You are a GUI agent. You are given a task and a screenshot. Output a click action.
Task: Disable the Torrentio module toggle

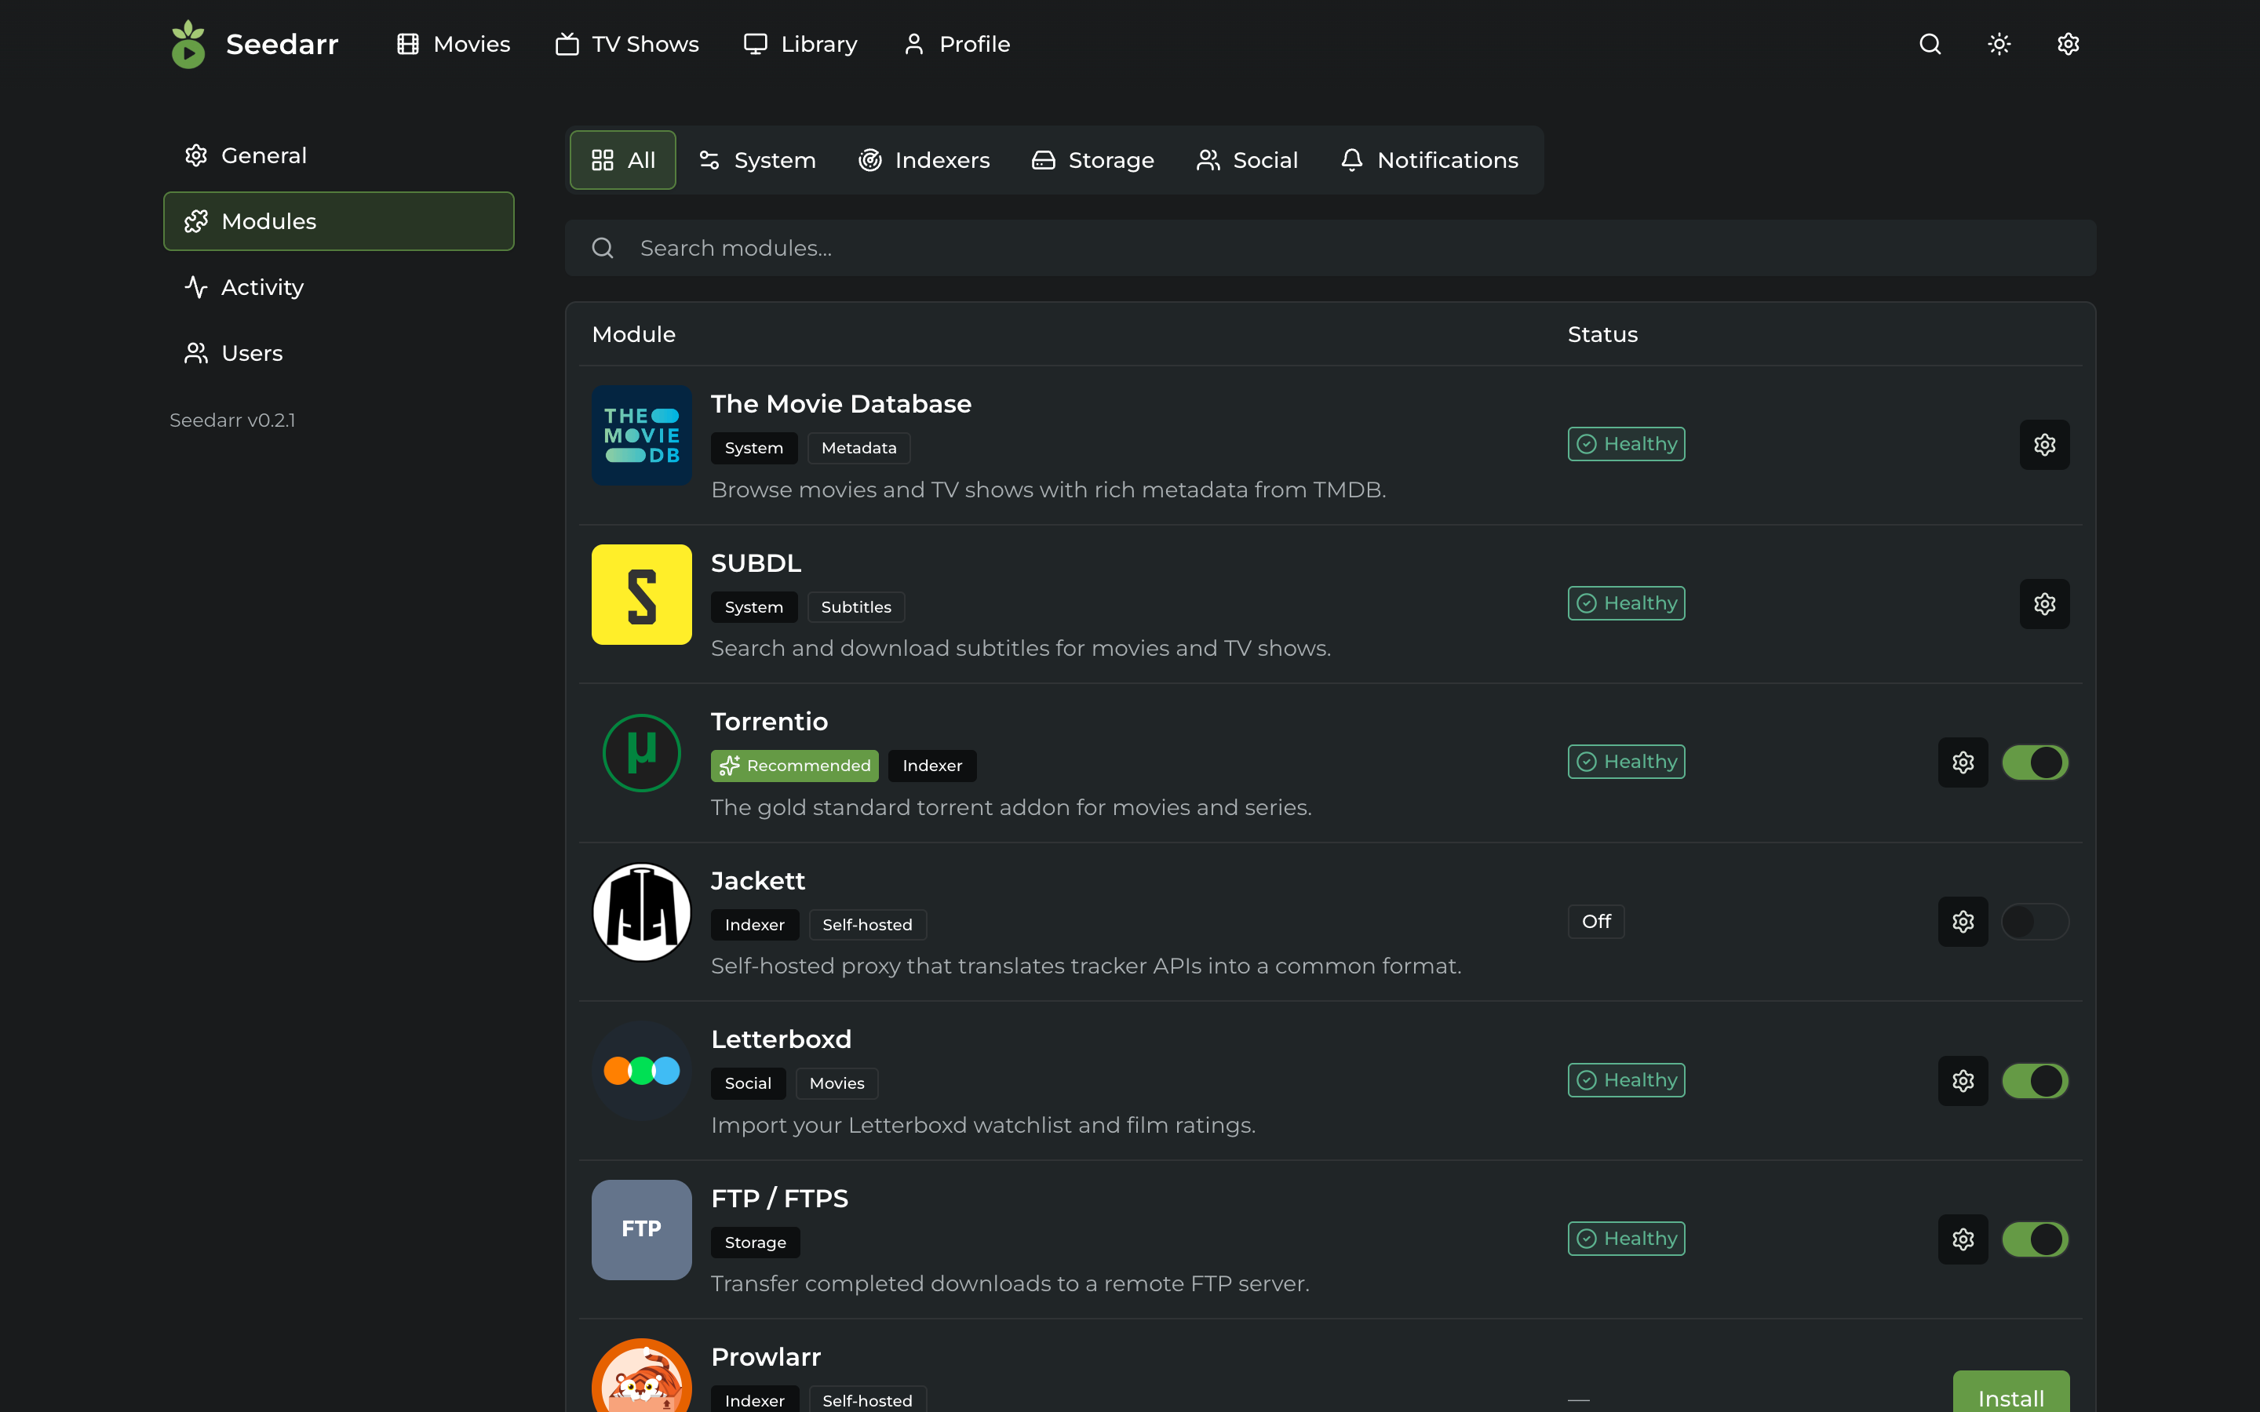coord(2035,763)
